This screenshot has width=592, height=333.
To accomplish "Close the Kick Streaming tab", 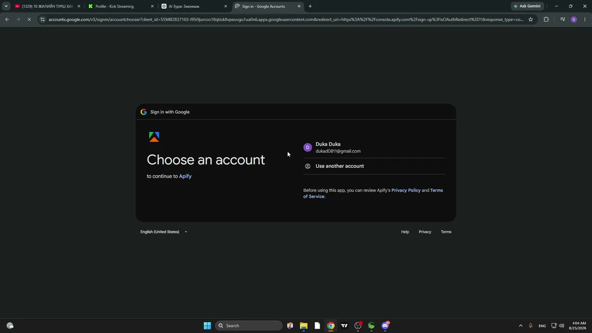I will pos(152,6).
